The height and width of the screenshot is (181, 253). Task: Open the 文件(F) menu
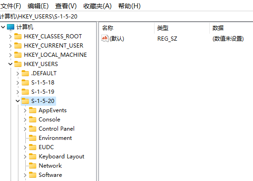[x=11, y=6]
